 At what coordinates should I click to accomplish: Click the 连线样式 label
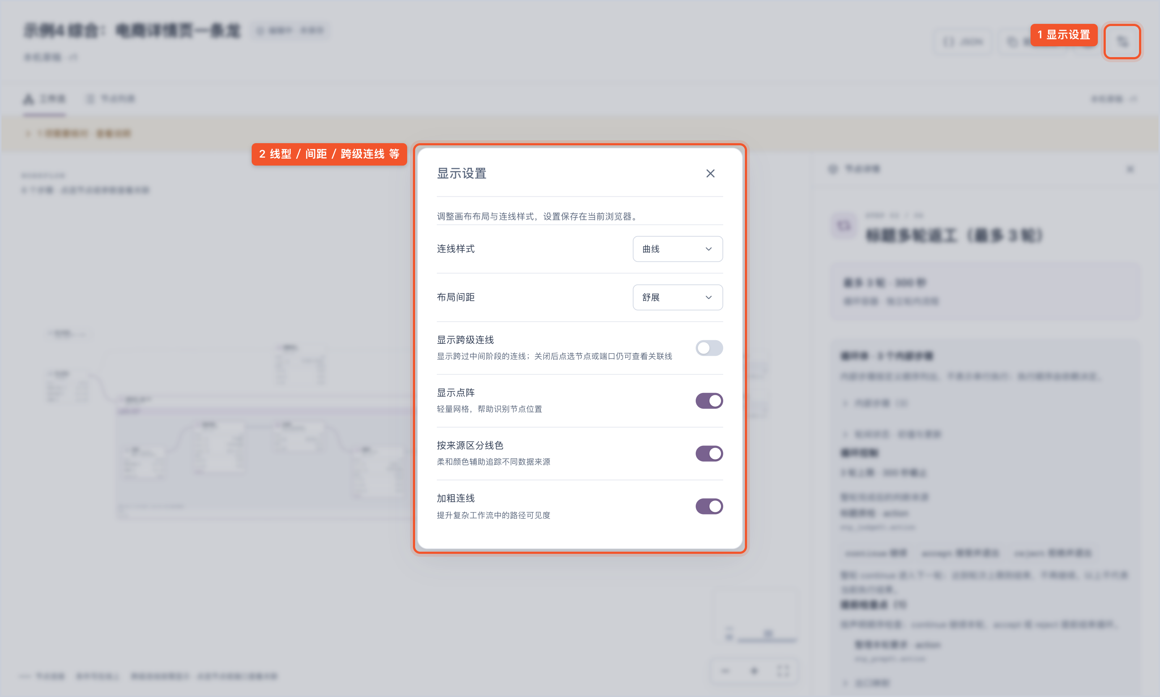(x=456, y=249)
